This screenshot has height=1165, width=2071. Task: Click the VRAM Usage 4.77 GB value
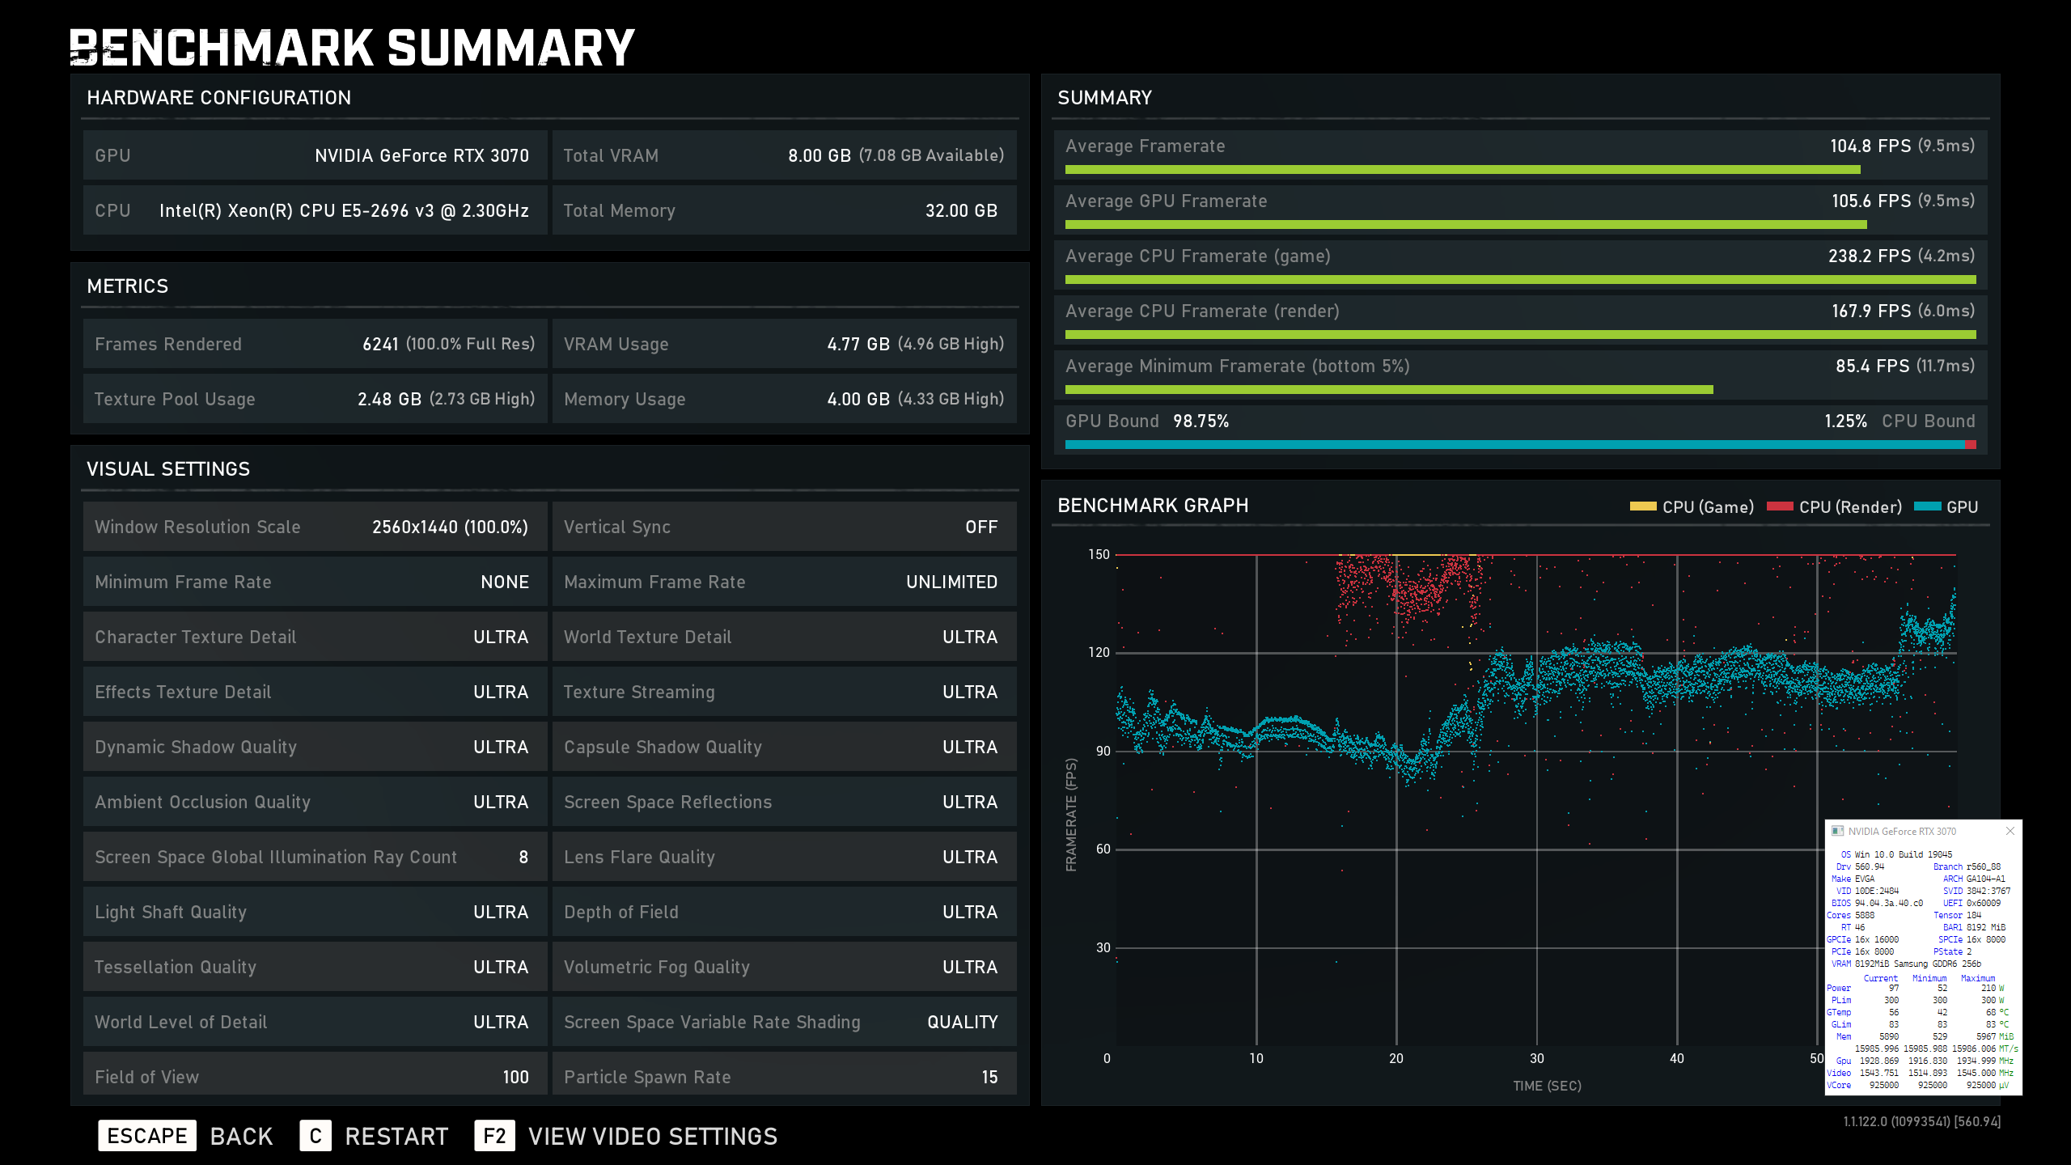[858, 344]
